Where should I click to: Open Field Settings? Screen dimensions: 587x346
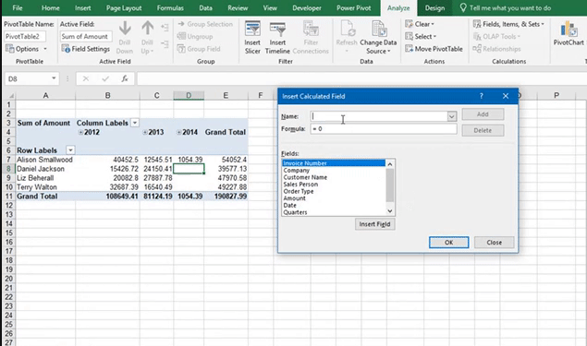pyautogui.click(x=86, y=49)
